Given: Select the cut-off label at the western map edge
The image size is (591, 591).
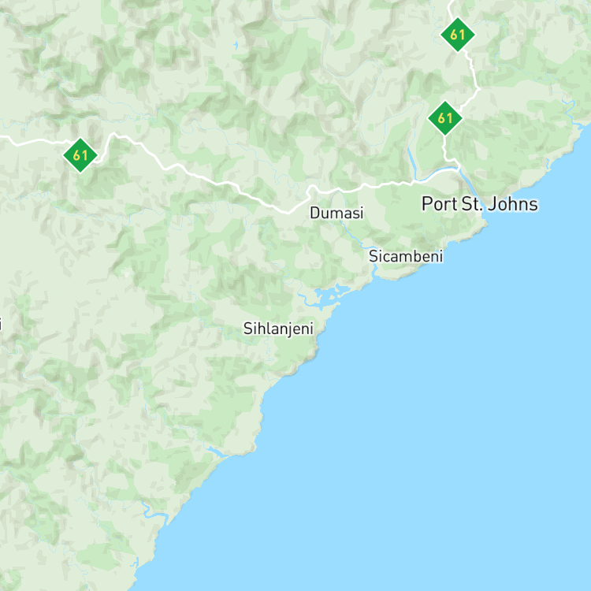Looking at the screenshot, I should point(1,324).
